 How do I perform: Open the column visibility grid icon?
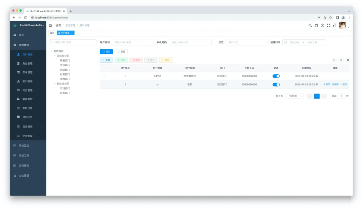click(x=348, y=60)
